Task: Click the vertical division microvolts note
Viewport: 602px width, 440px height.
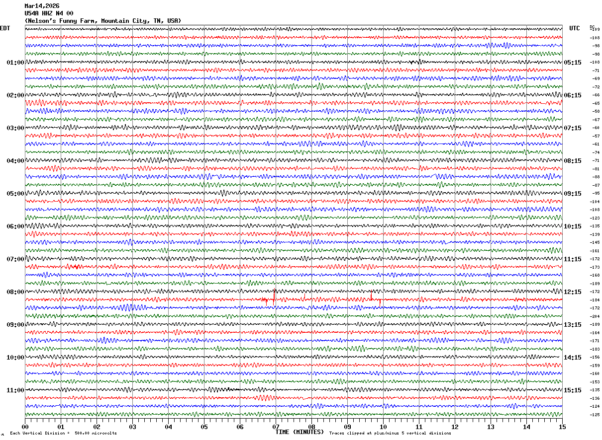Action: (64, 434)
